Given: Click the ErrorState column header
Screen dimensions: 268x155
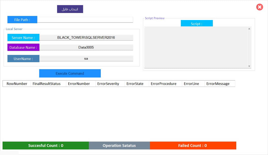Looking at the screenshot, I should 135,84.
